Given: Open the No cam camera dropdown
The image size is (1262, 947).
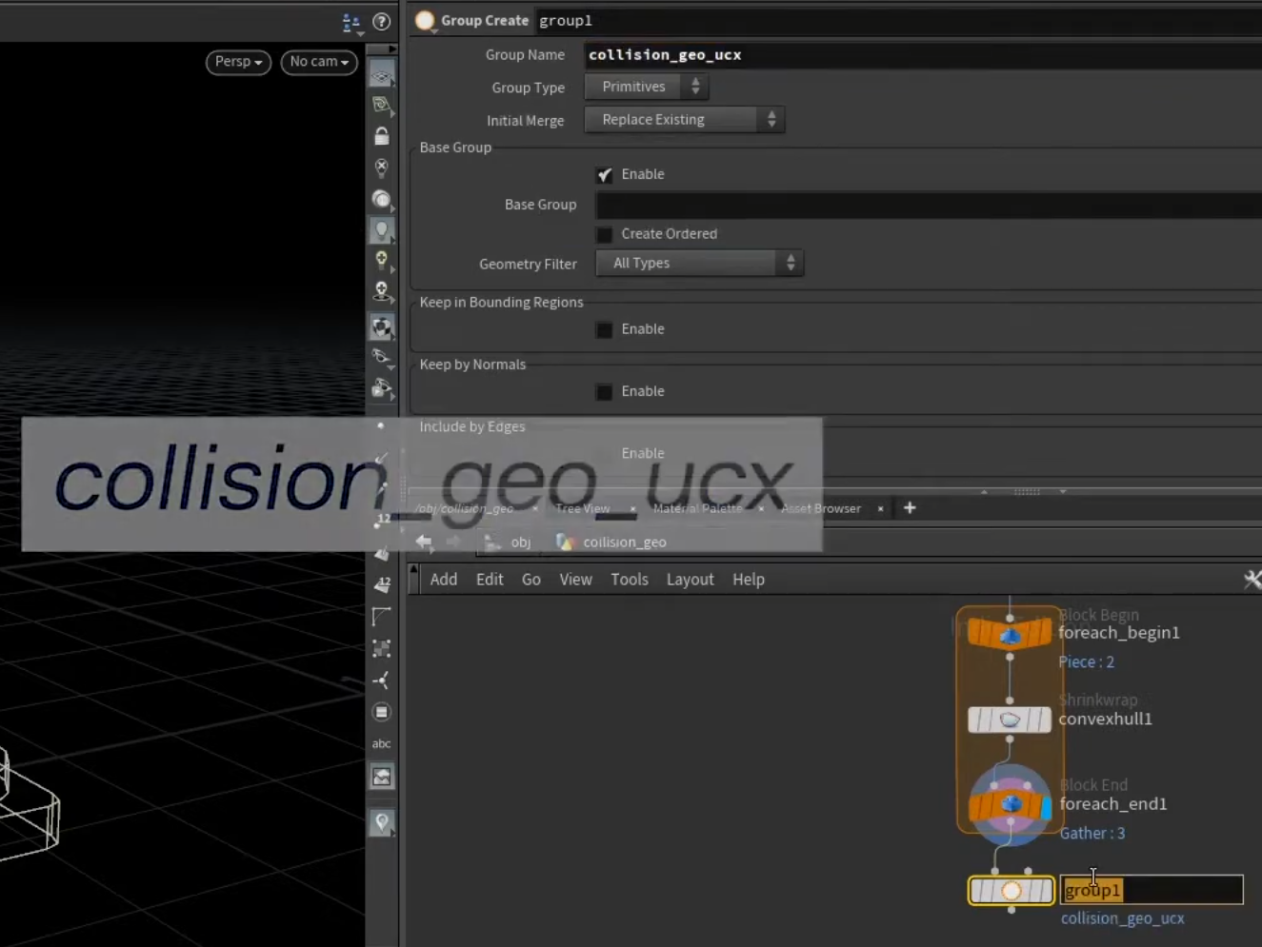Looking at the screenshot, I should click(319, 62).
